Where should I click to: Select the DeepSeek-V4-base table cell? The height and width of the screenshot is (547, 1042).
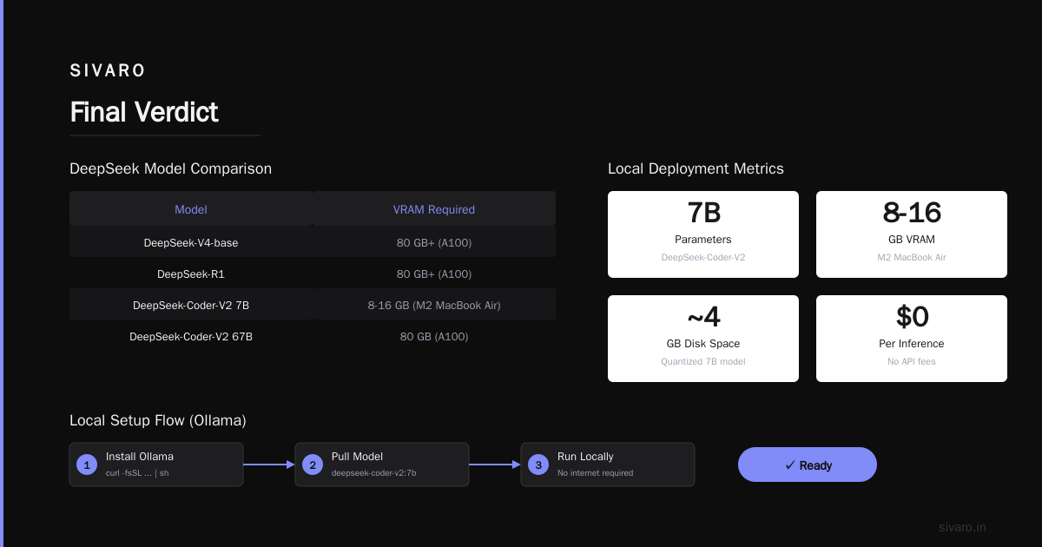191,242
